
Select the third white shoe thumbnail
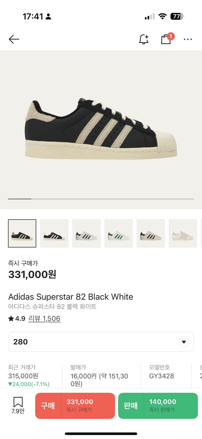coord(86,233)
